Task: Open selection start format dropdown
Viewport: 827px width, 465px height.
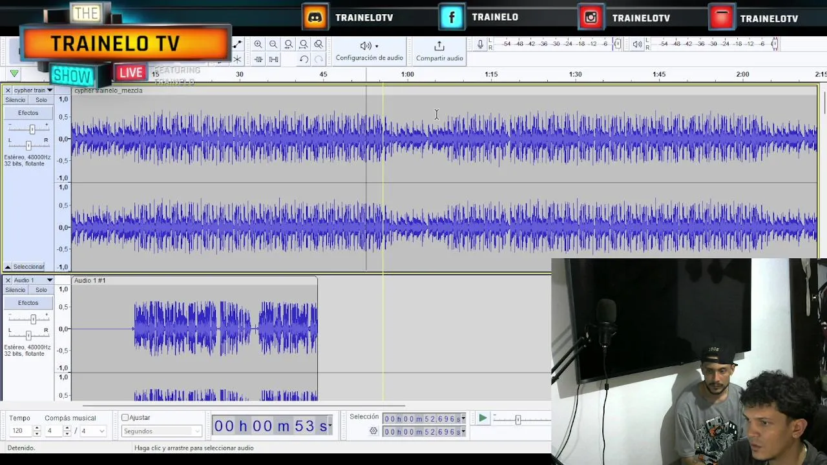Action: click(463, 418)
